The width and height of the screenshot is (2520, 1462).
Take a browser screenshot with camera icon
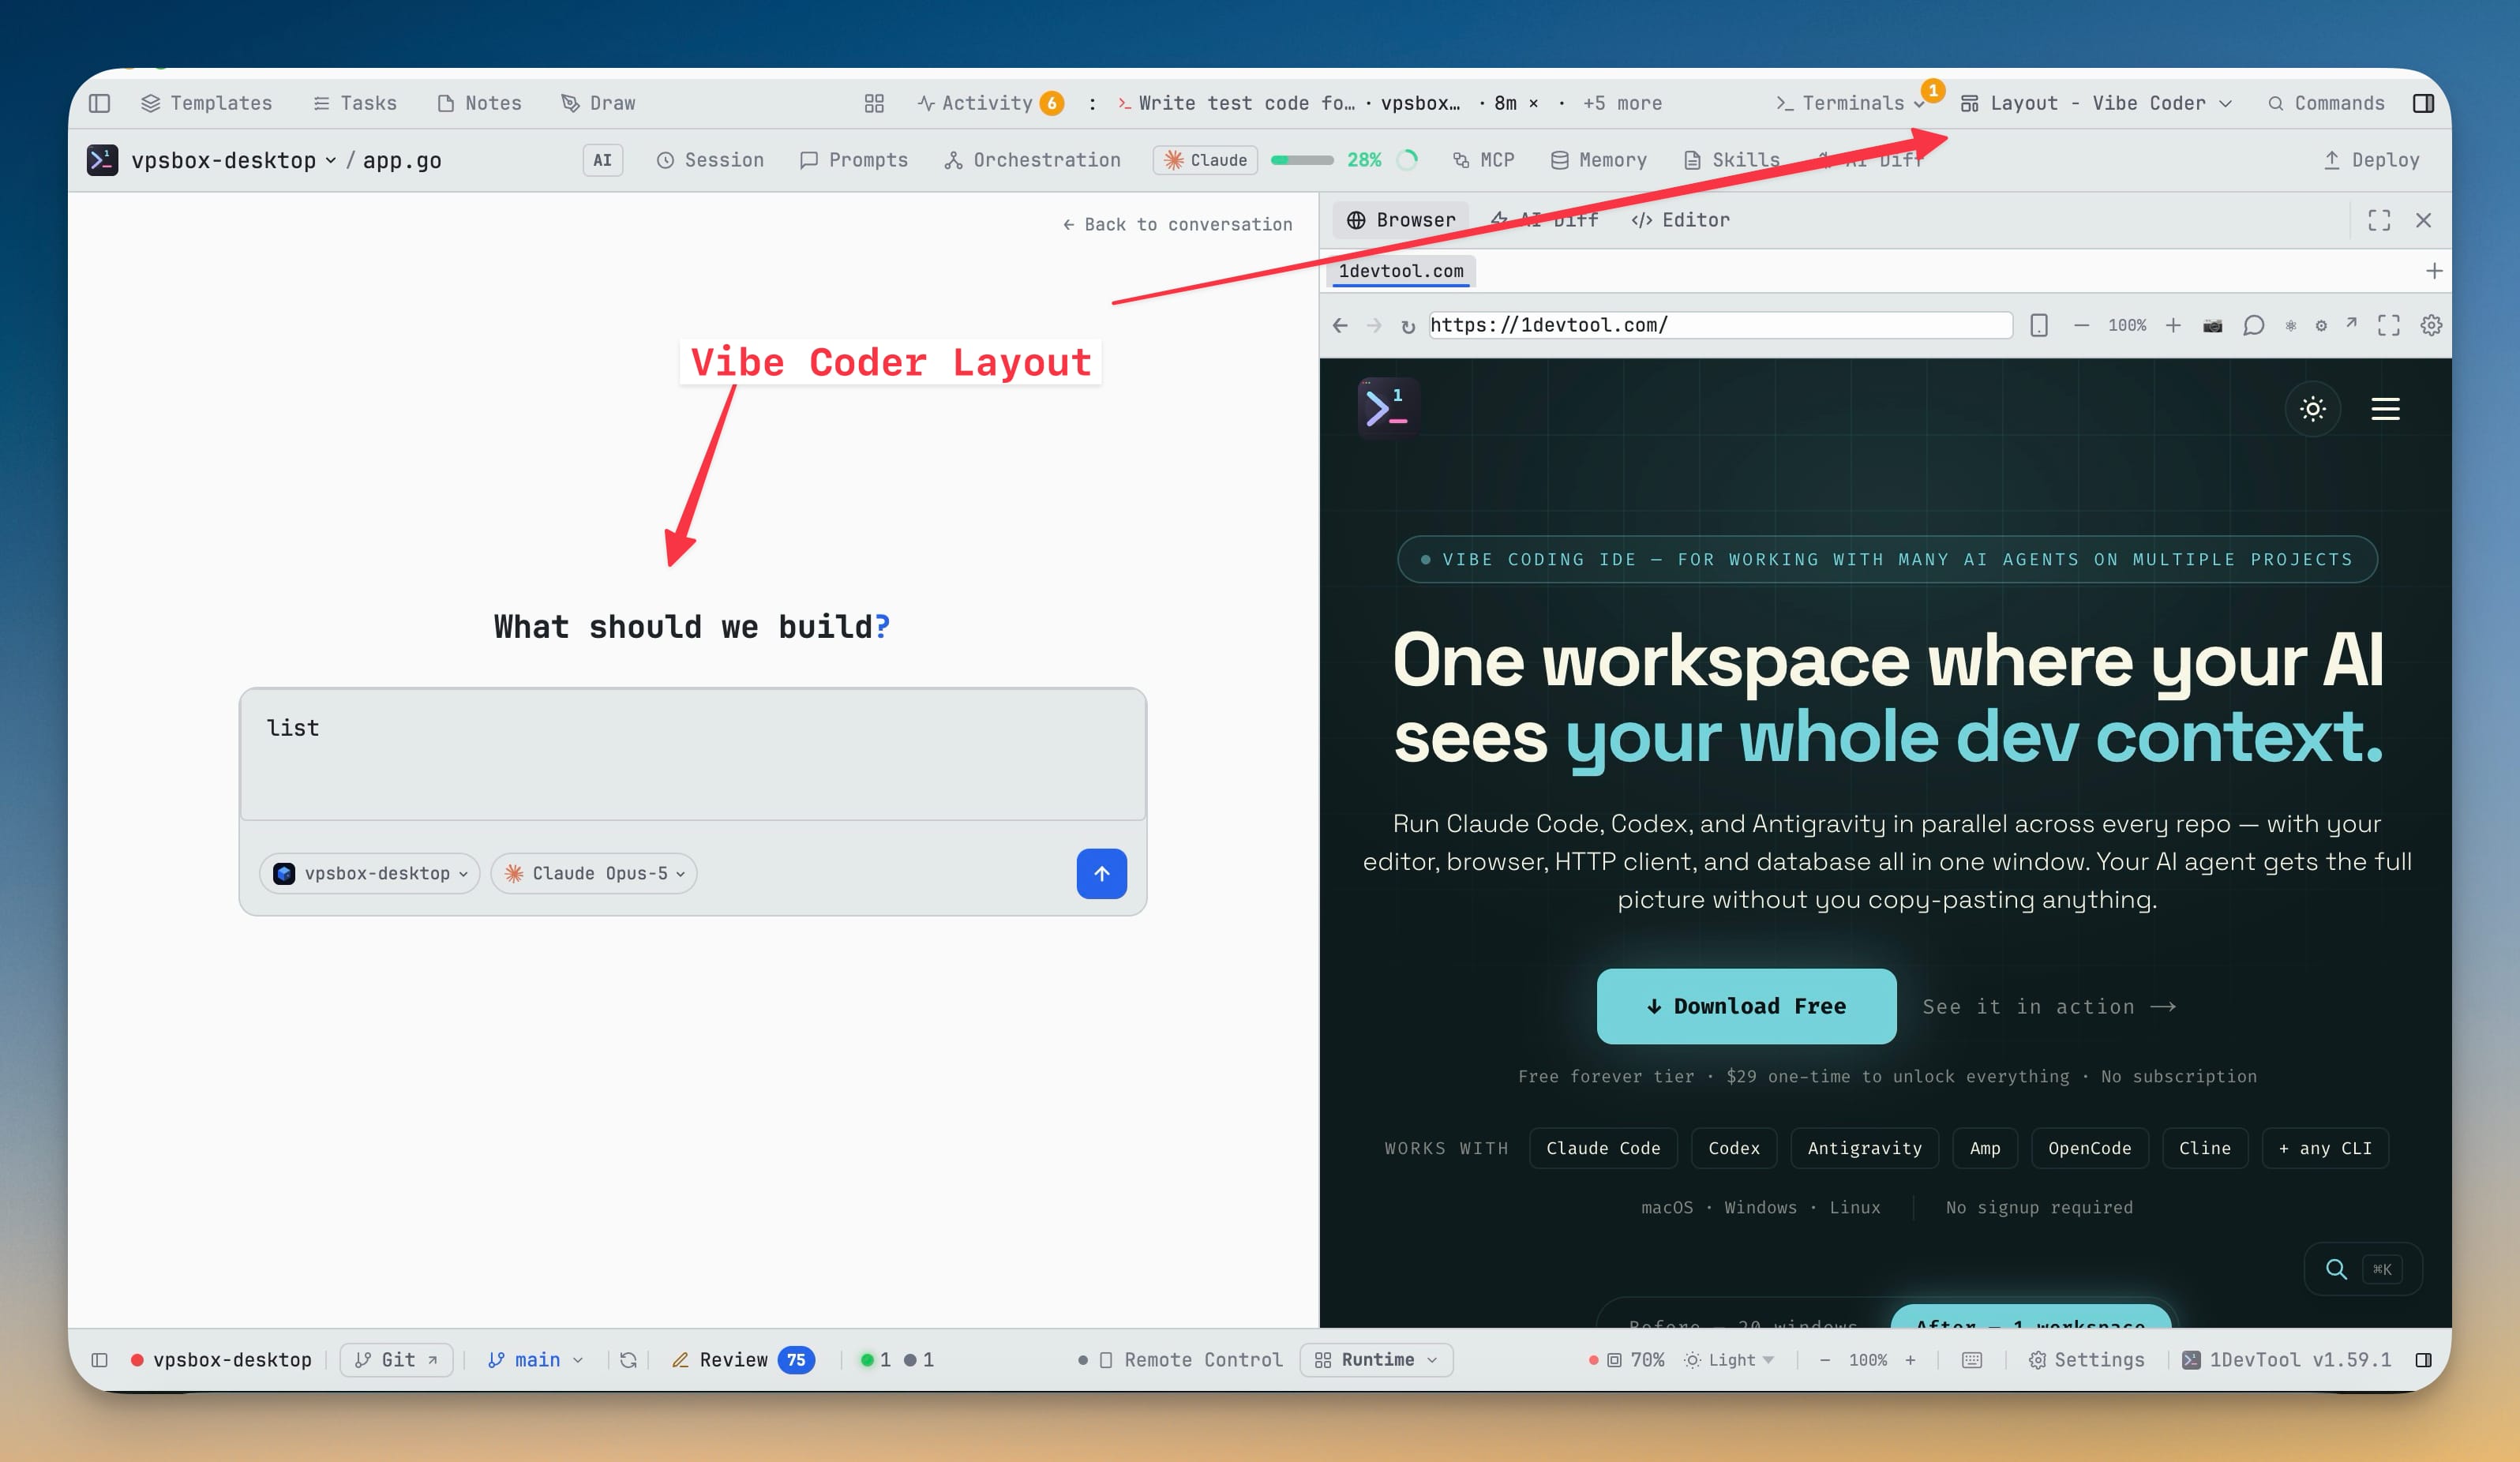point(2213,325)
